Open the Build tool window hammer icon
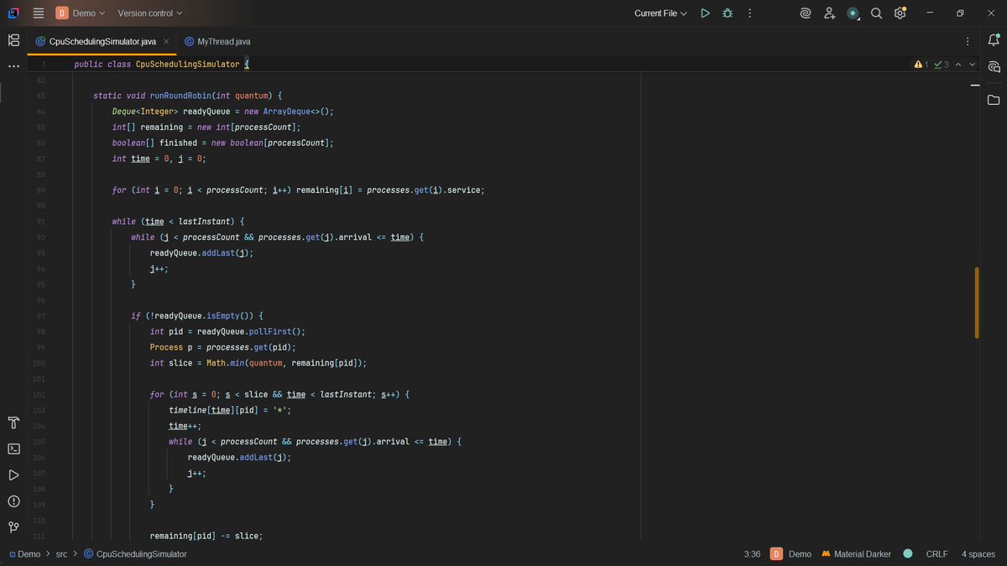Screen dimensions: 1007x566 13,422
